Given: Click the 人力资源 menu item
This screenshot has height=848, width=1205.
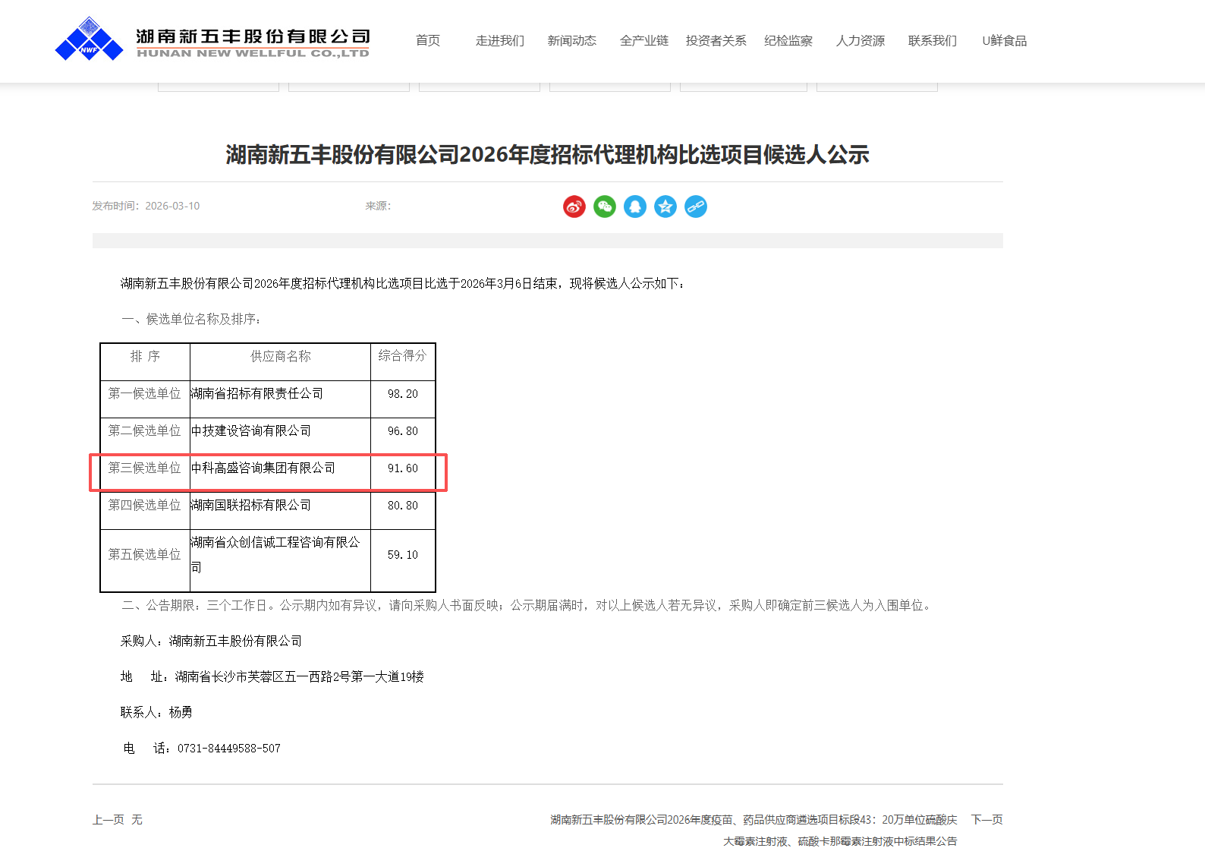Looking at the screenshot, I should 860,41.
